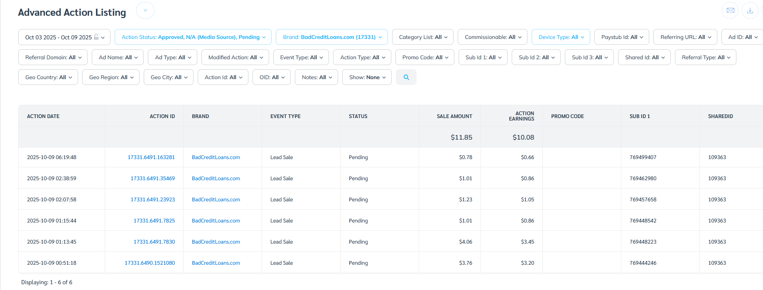
Task: Sort by Action Earnings column header
Action: click(521, 116)
